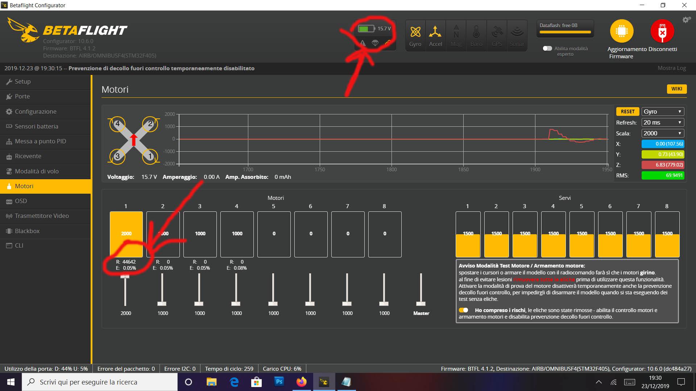696x391 pixels.
Task: Open Firefox from the taskbar
Action: pos(301,382)
